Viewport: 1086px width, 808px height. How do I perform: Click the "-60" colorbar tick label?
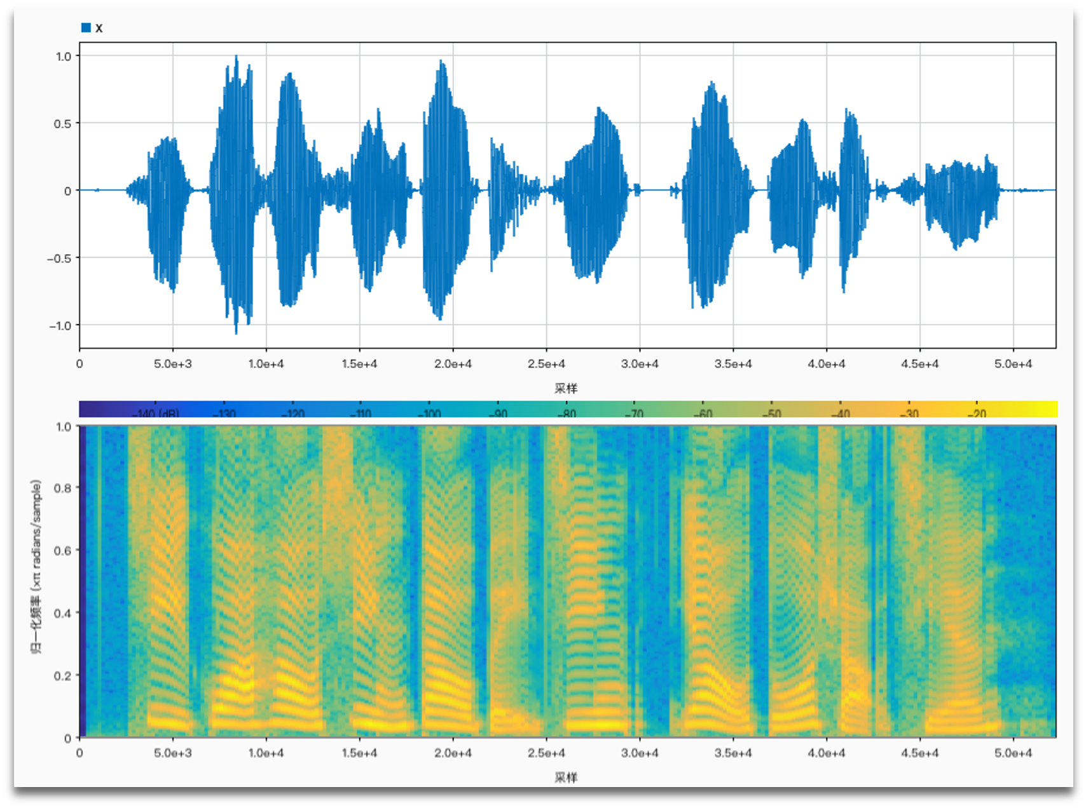point(703,414)
